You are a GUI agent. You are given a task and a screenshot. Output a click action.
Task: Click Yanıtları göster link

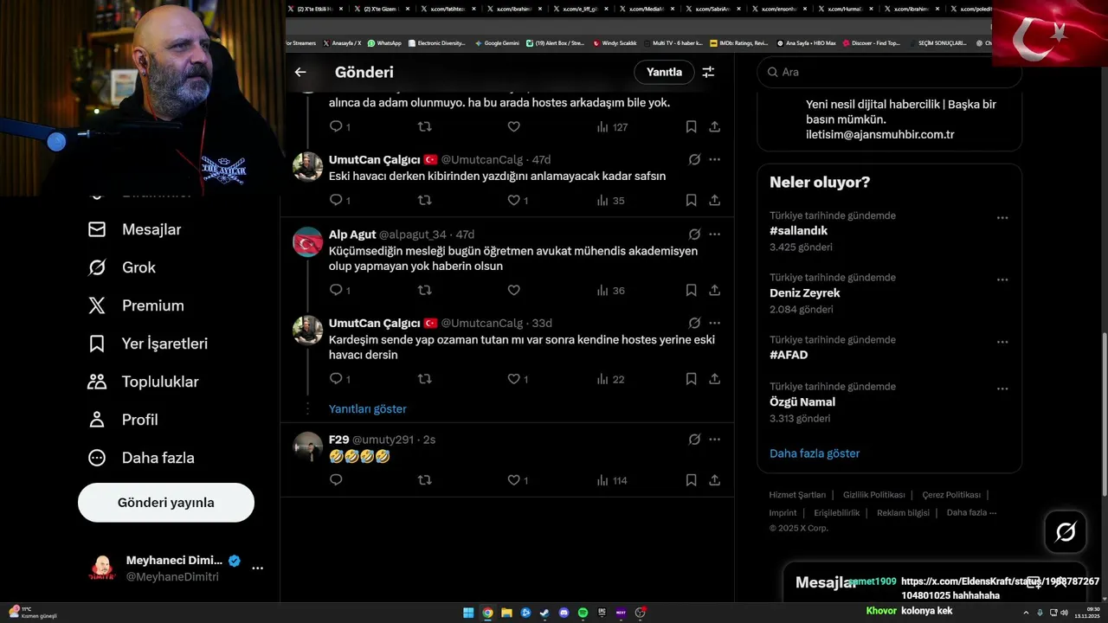[x=367, y=408]
